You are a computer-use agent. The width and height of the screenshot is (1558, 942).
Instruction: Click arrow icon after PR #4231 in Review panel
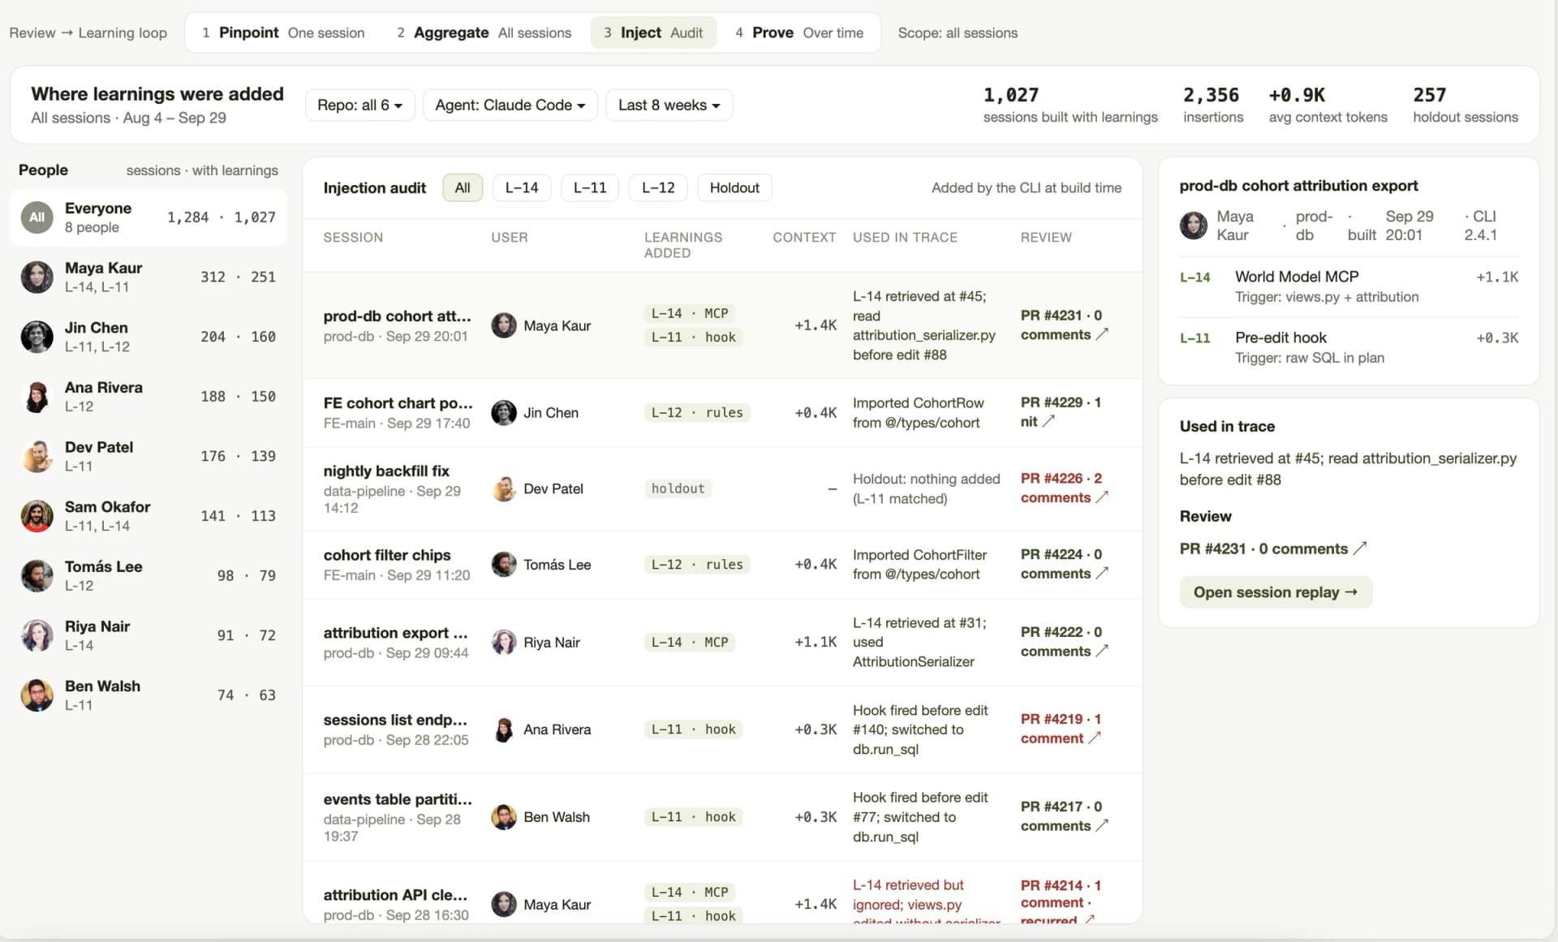click(x=1360, y=548)
